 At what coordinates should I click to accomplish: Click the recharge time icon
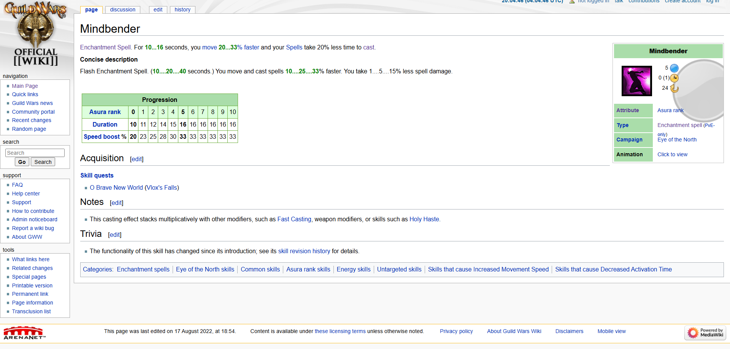point(674,88)
